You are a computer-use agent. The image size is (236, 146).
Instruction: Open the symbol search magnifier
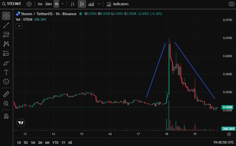(4, 4)
